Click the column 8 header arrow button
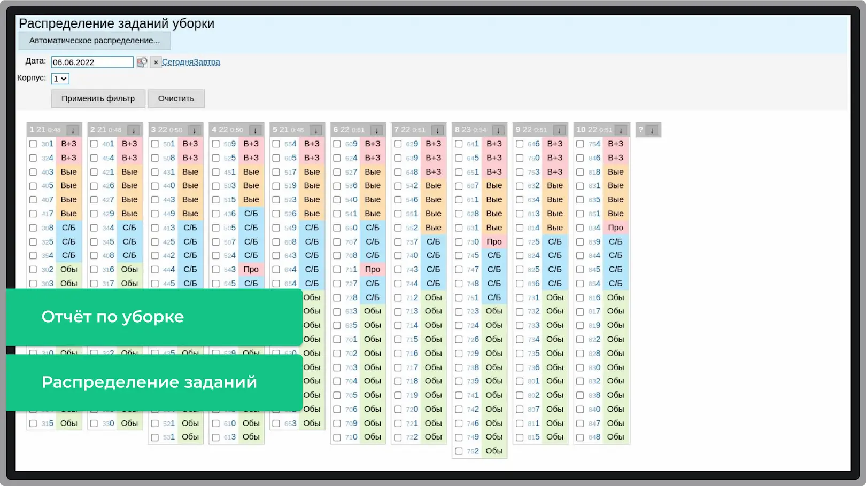The height and width of the screenshot is (486, 866). pos(498,130)
